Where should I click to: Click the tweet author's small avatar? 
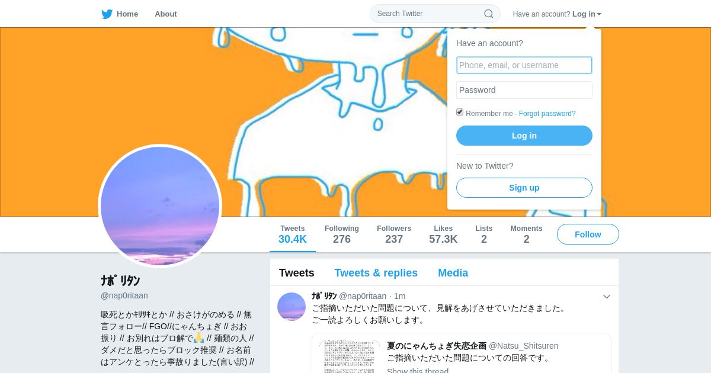coord(292,307)
